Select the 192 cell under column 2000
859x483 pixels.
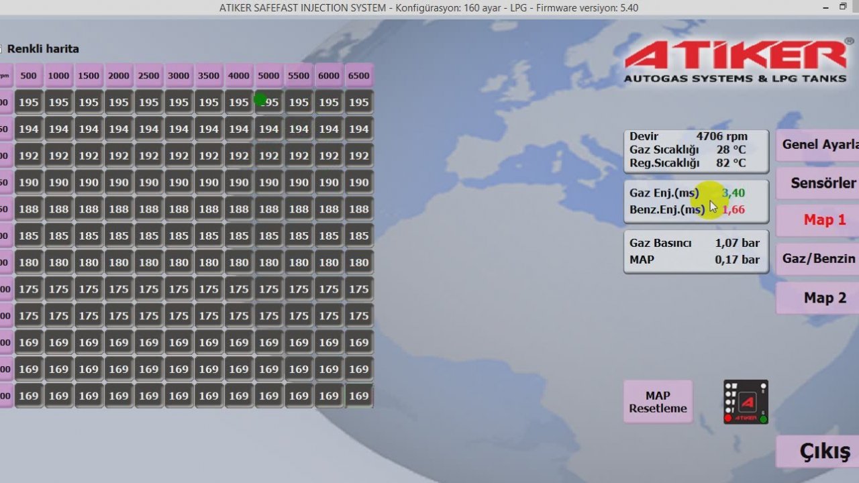[x=119, y=156]
